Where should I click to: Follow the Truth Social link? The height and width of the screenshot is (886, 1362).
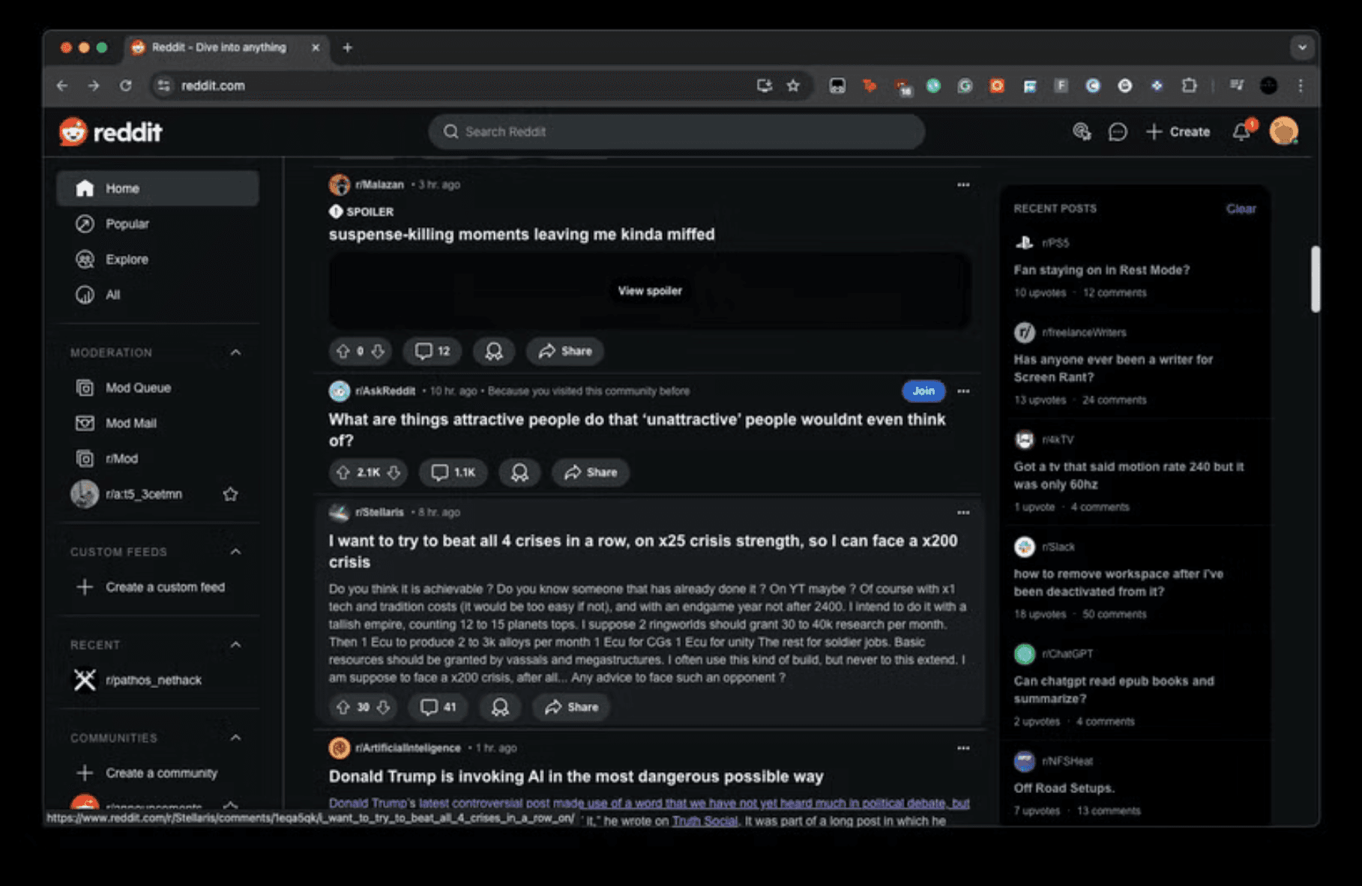click(x=705, y=821)
